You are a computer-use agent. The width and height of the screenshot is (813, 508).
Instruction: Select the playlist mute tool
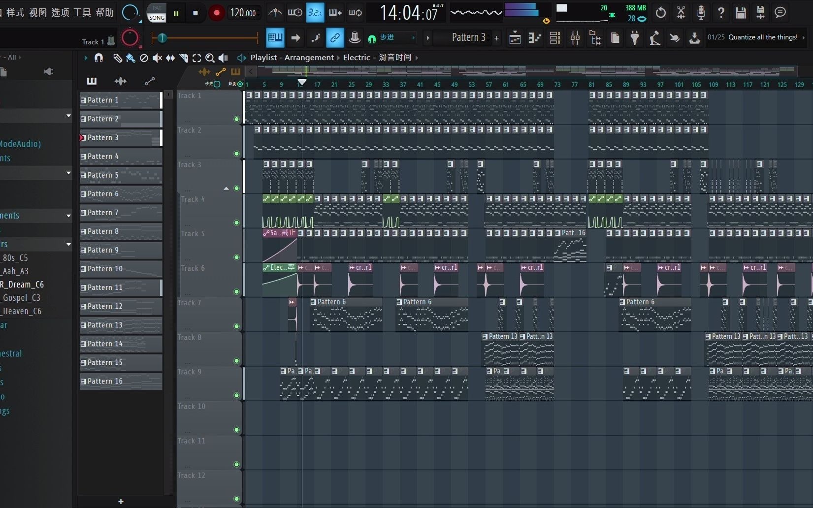click(x=157, y=58)
